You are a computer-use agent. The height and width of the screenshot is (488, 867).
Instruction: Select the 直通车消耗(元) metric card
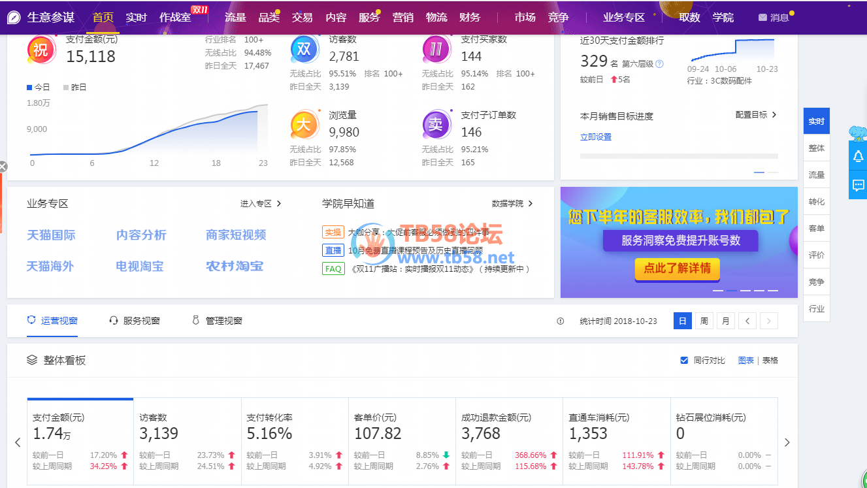[617, 442]
